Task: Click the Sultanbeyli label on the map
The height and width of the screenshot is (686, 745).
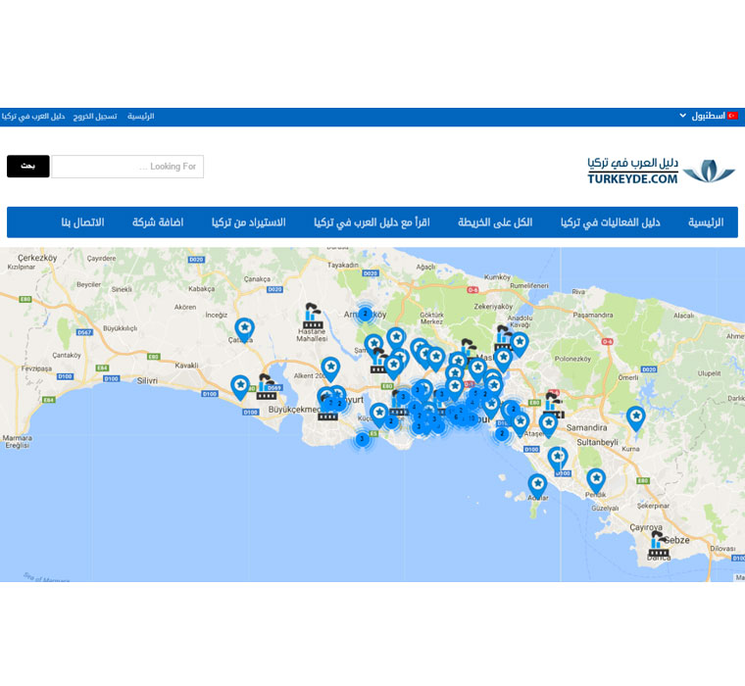Action: click(597, 442)
